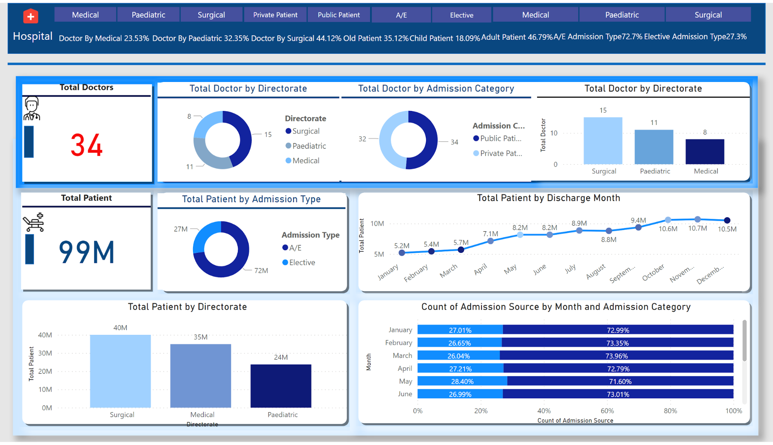Click the Surgical bar showing 40M patients
The width and height of the screenshot is (773, 445).
(x=120, y=371)
